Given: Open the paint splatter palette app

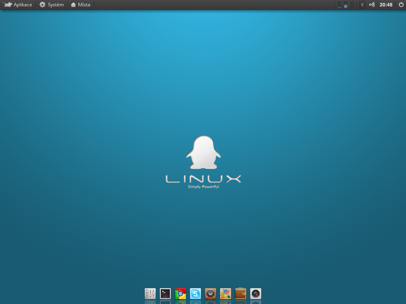Looking at the screenshot, I should click(x=226, y=294).
